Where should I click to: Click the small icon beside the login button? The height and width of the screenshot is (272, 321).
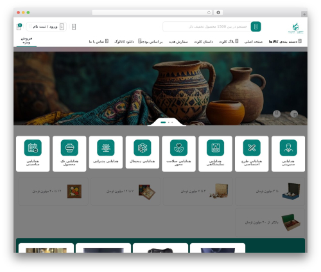point(74,26)
